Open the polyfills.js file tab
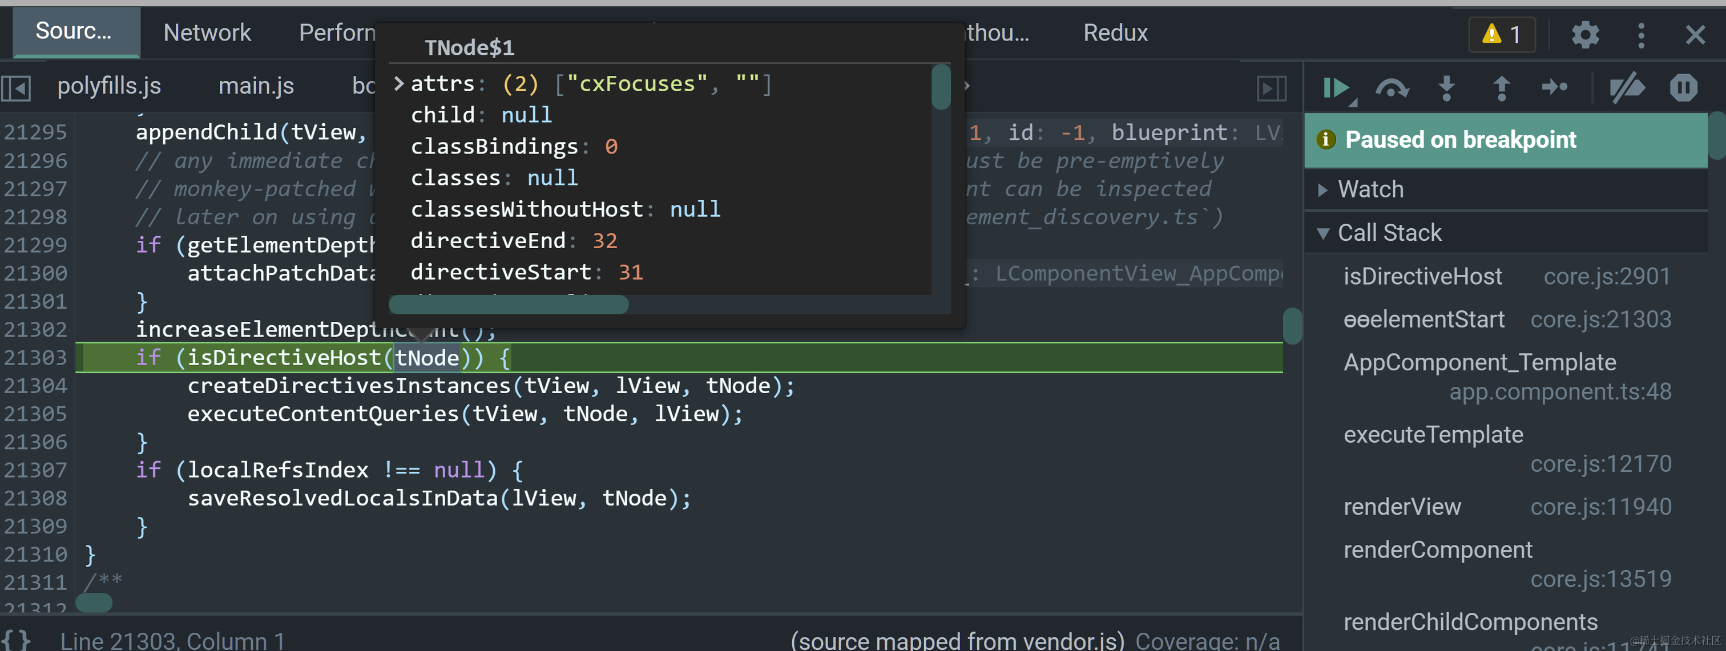Screen dimensions: 1726x651 click(108, 86)
